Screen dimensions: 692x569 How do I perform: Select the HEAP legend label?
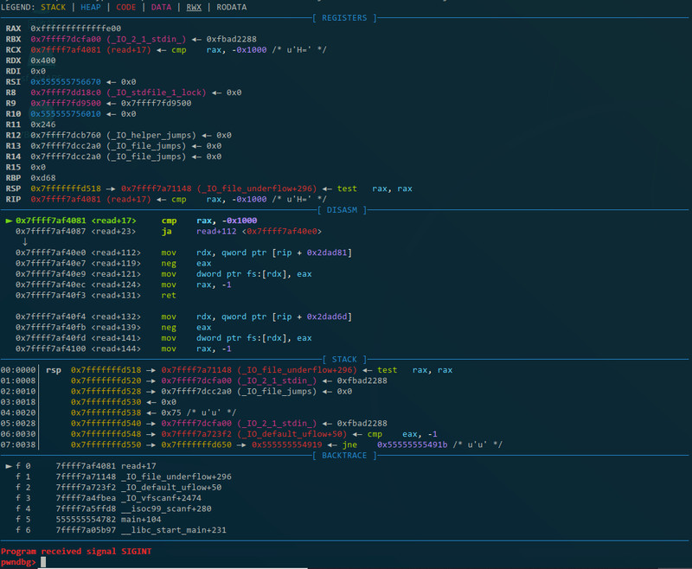[x=91, y=7]
